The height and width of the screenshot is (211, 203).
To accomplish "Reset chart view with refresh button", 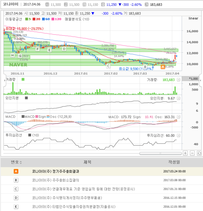I will pos(199,153).
